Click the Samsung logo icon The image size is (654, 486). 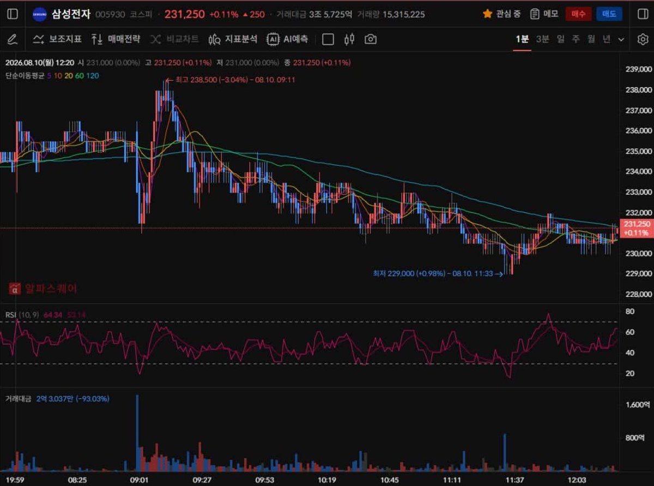tap(39, 14)
